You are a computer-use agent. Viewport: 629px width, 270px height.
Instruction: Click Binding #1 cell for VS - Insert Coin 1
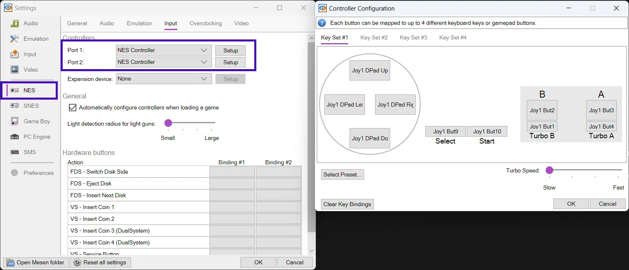click(232, 207)
